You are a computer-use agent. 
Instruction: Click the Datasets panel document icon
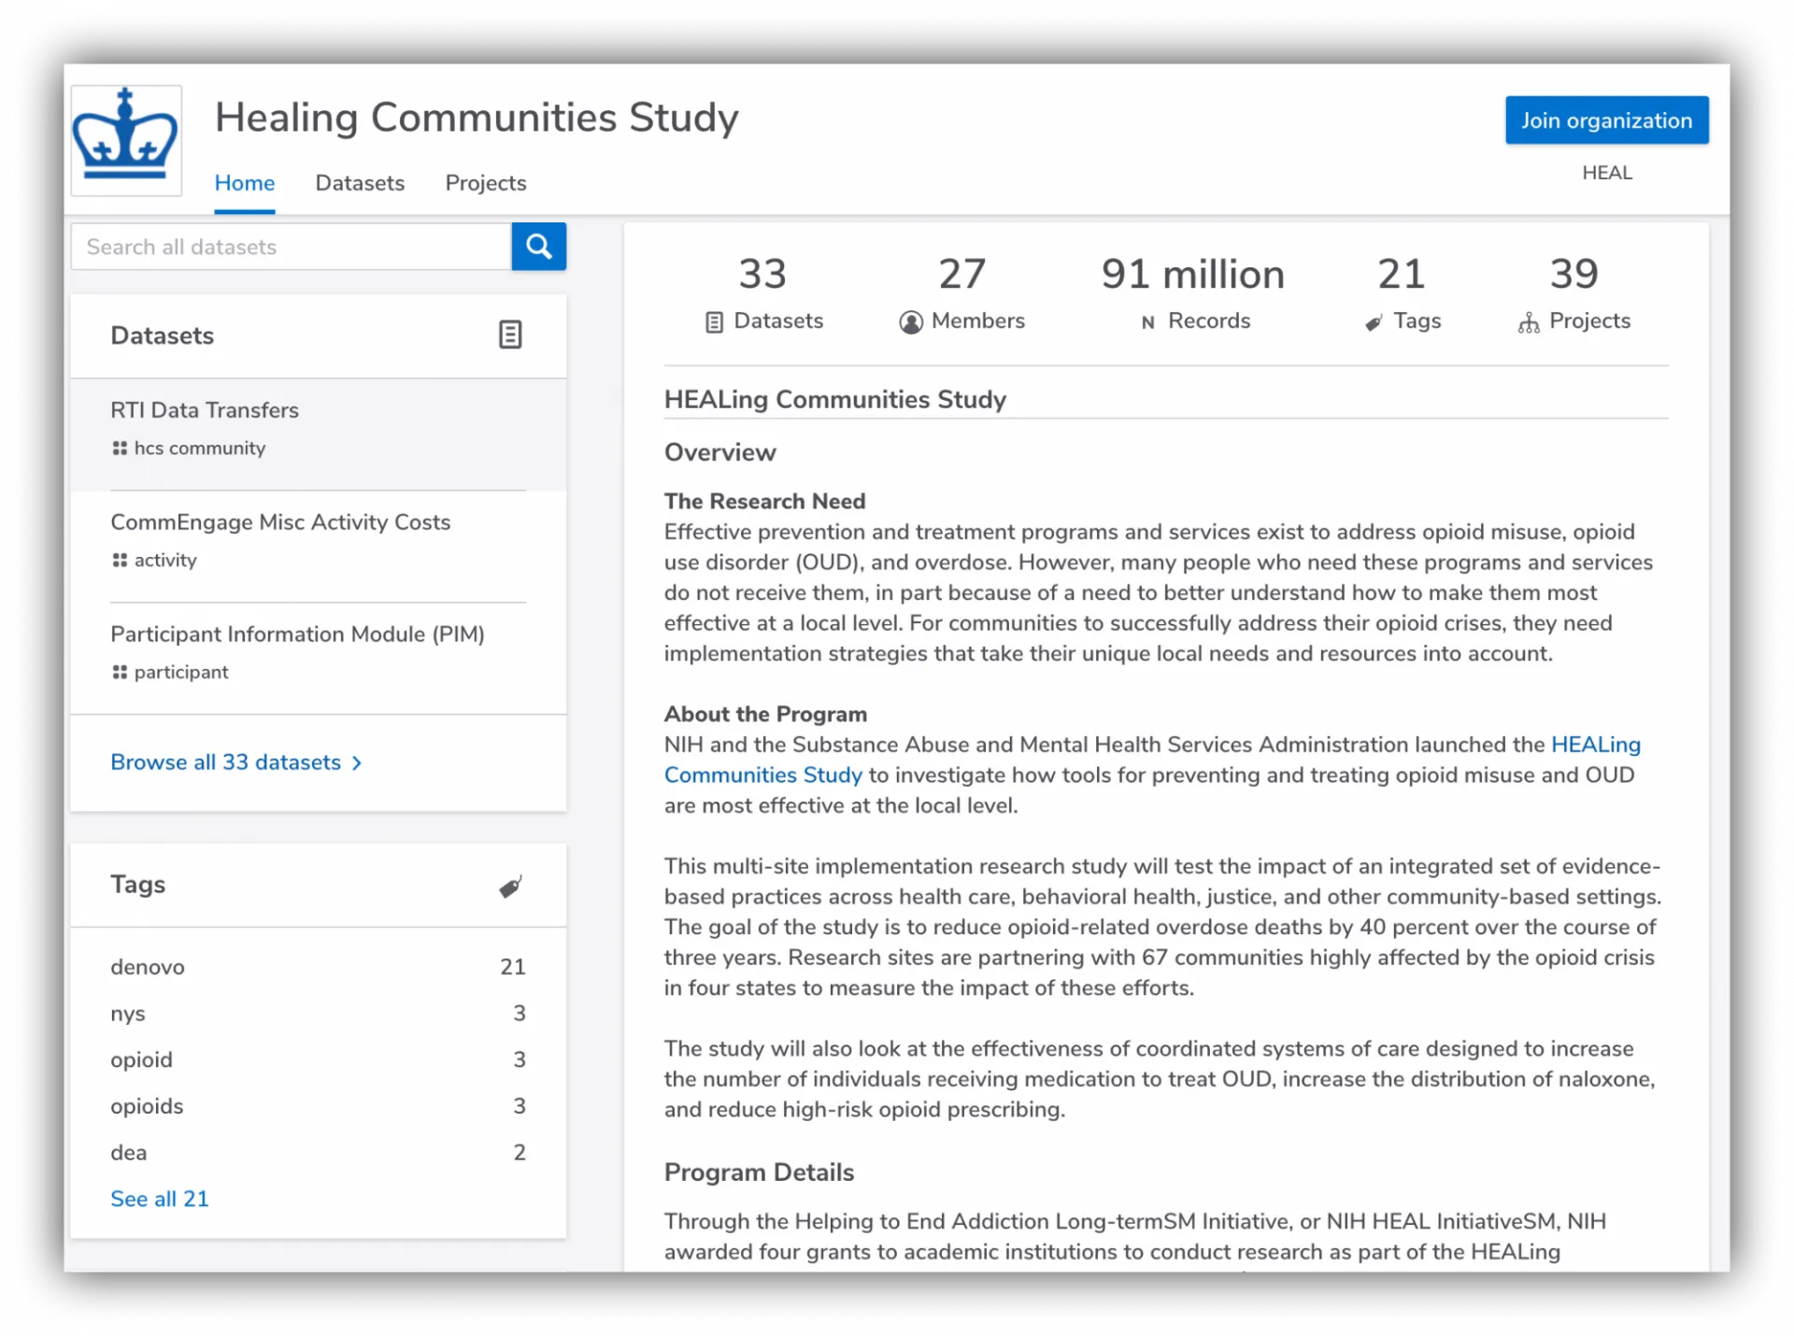pos(510,334)
